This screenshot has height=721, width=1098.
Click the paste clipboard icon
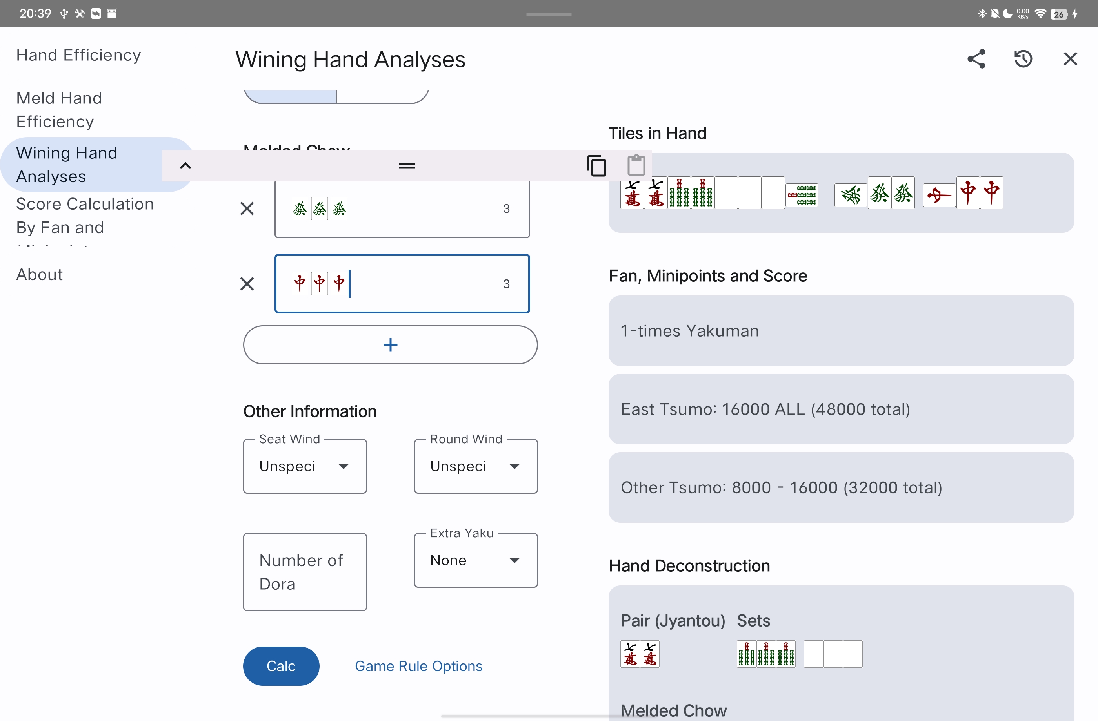tap(636, 165)
